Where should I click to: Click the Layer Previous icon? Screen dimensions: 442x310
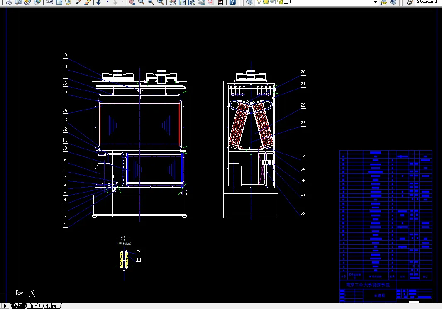click(393, 2)
